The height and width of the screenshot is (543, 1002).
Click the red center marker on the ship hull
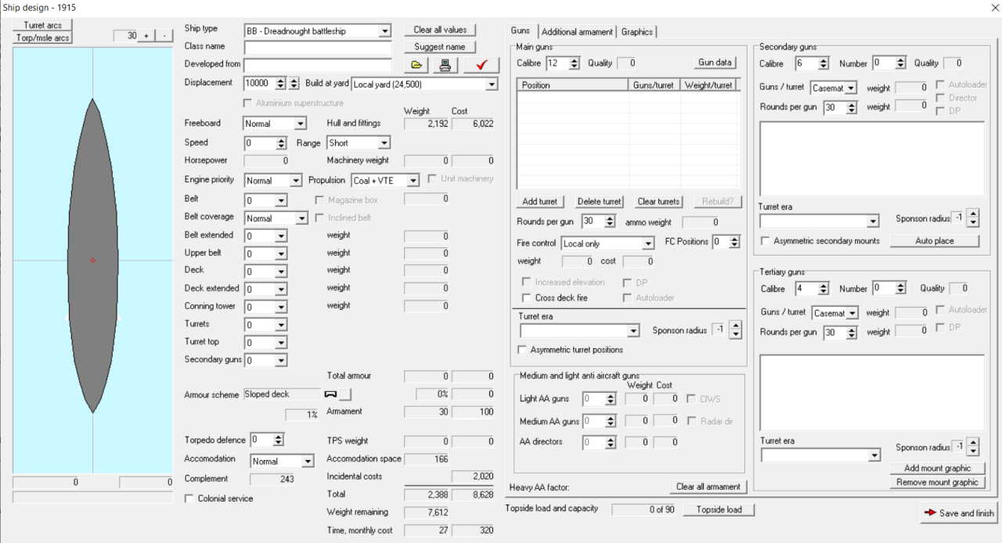coord(93,260)
